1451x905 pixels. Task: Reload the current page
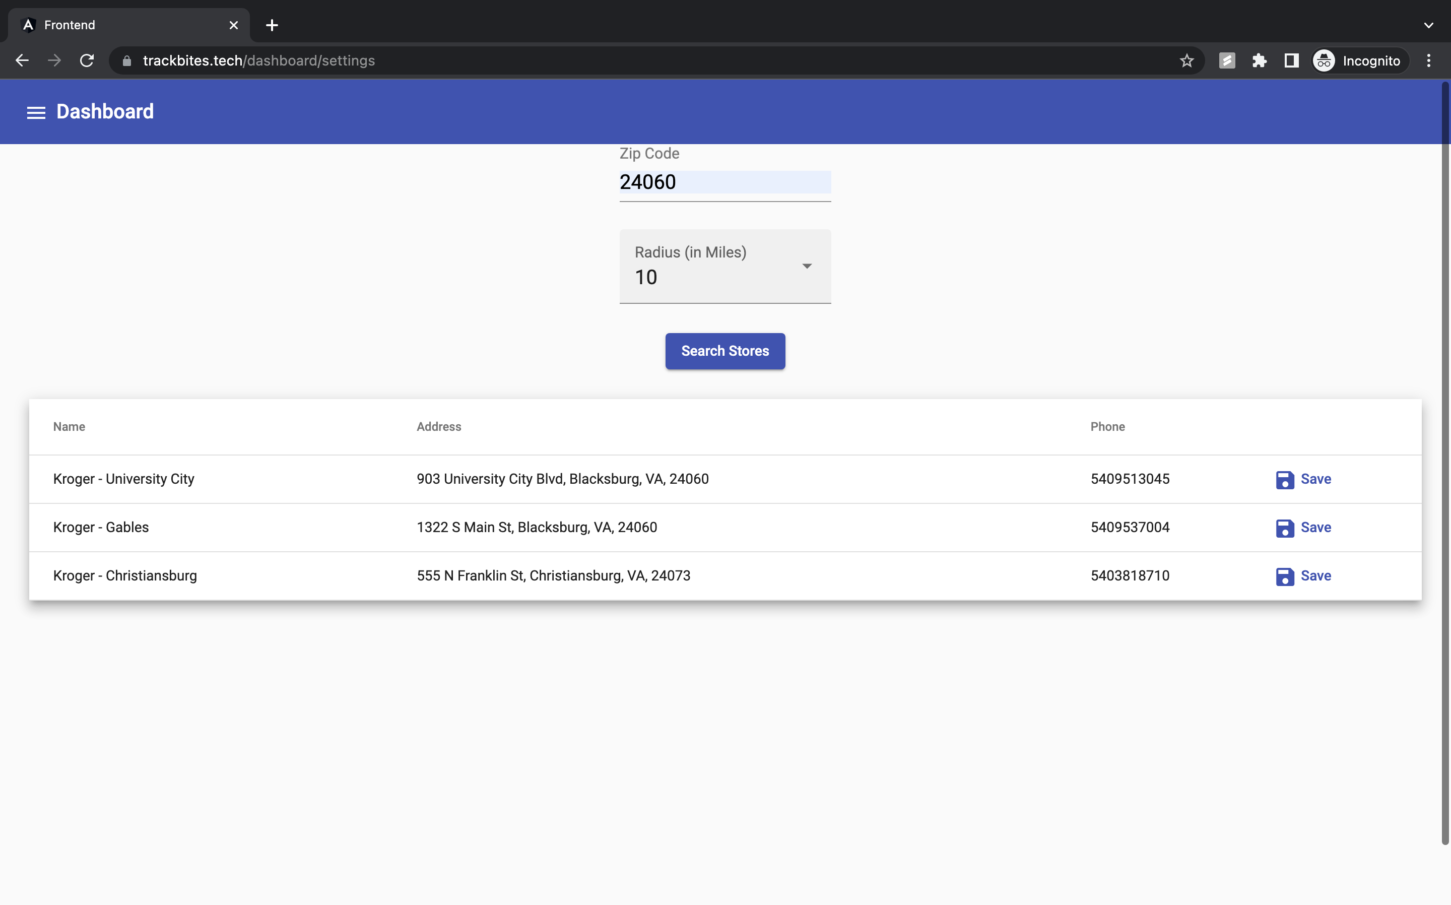[87, 60]
